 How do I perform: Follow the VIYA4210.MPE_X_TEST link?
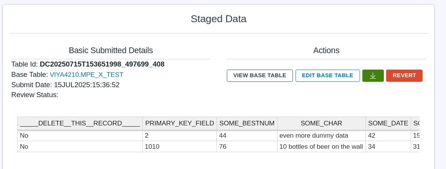click(x=86, y=75)
